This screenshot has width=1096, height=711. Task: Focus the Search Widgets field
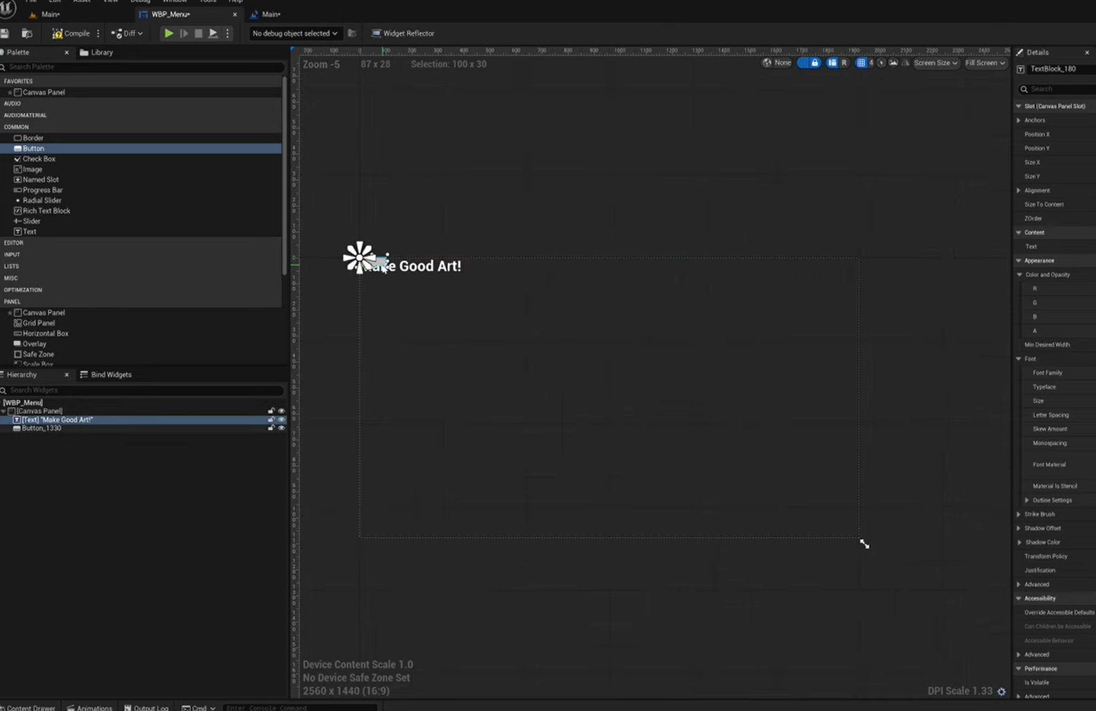(x=143, y=390)
